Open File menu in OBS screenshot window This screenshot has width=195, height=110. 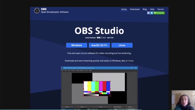(62, 70)
